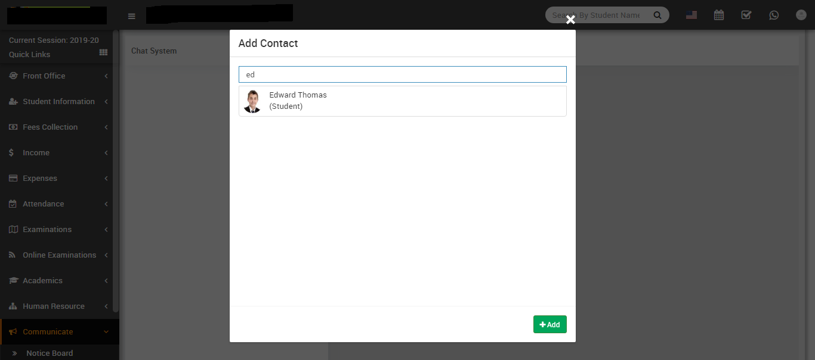The image size is (815, 360).
Task: Click the WhatsApp icon in header
Action: [x=774, y=15]
